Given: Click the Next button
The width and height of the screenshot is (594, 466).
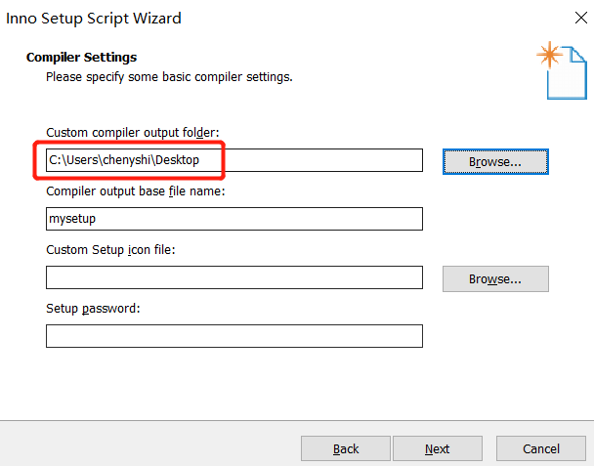Looking at the screenshot, I should [437, 448].
